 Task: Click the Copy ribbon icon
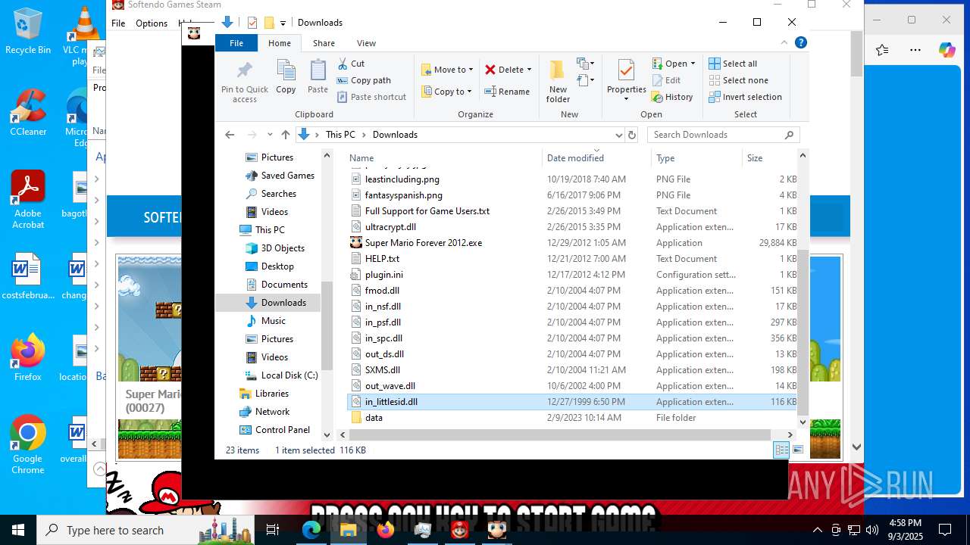(286, 76)
